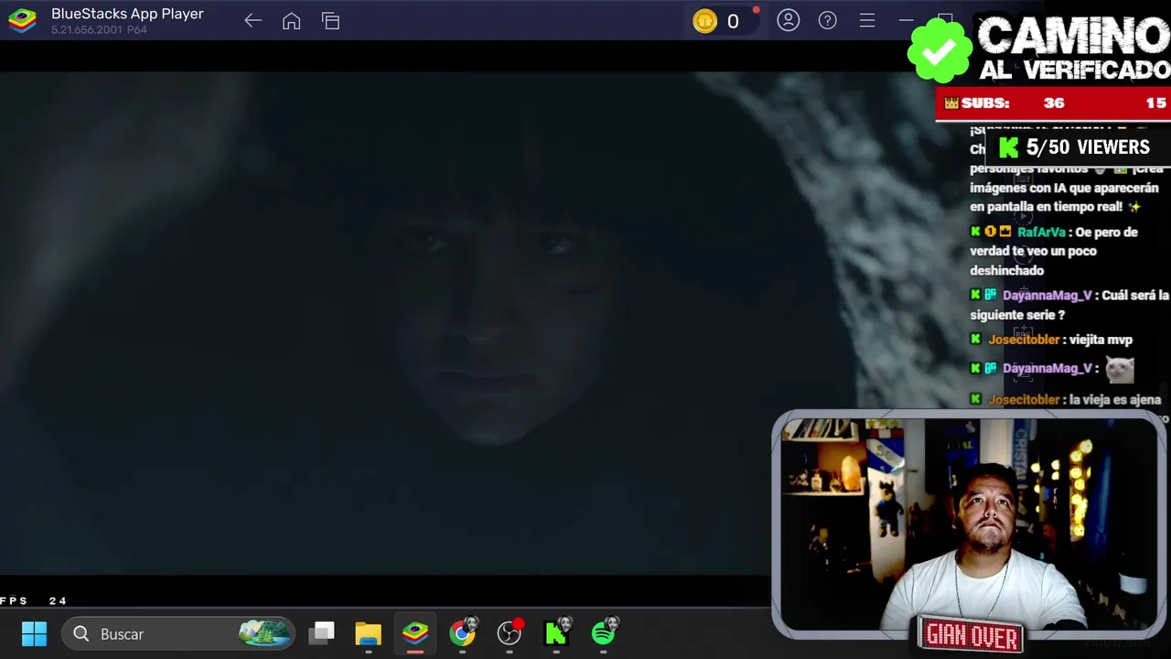Open the BlueStacks home screen icon
The height and width of the screenshot is (659, 1171).
click(292, 20)
